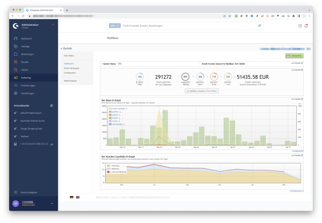The height and width of the screenshot is (223, 322).
Task: Click 'MailBeez Analytics Profi öffnen' button
Action: (201, 91)
